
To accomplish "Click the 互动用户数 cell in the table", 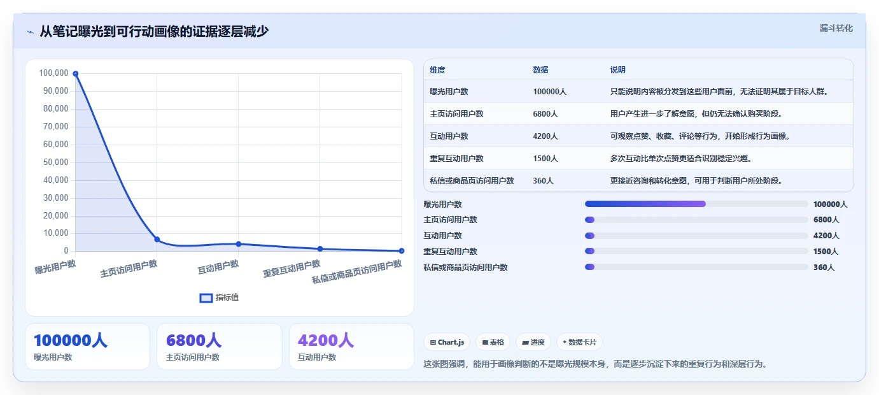I will tap(449, 136).
